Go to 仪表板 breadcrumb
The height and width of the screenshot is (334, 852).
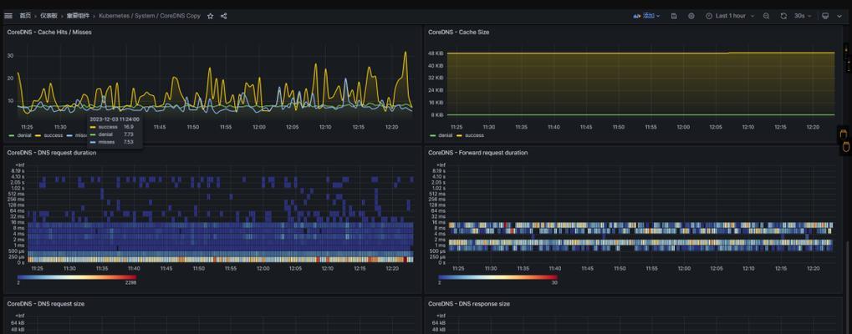(48, 16)
